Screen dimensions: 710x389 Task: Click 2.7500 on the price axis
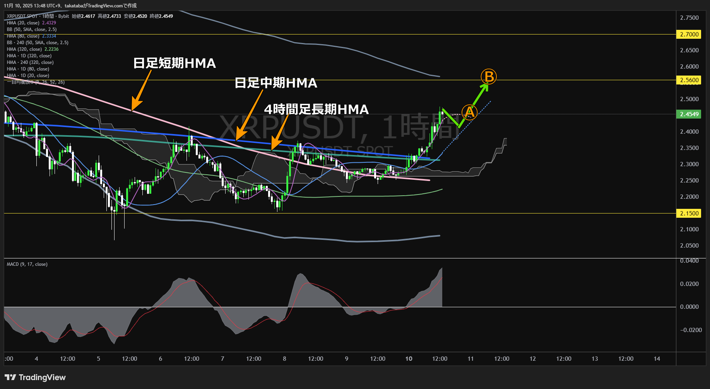tap(689, 18)
